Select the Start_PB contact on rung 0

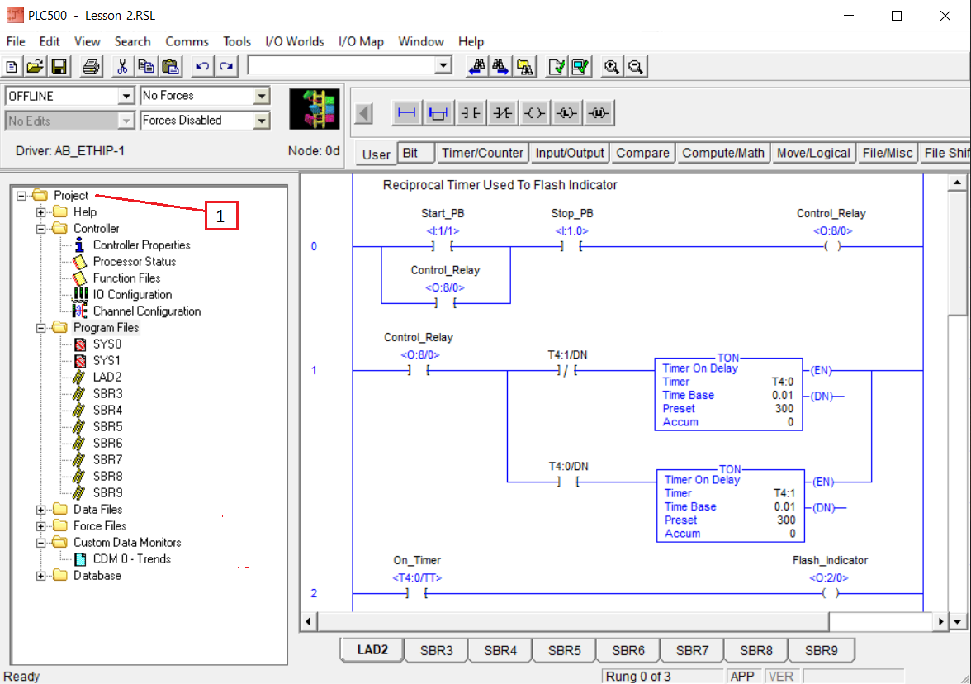tap(443, 246)
